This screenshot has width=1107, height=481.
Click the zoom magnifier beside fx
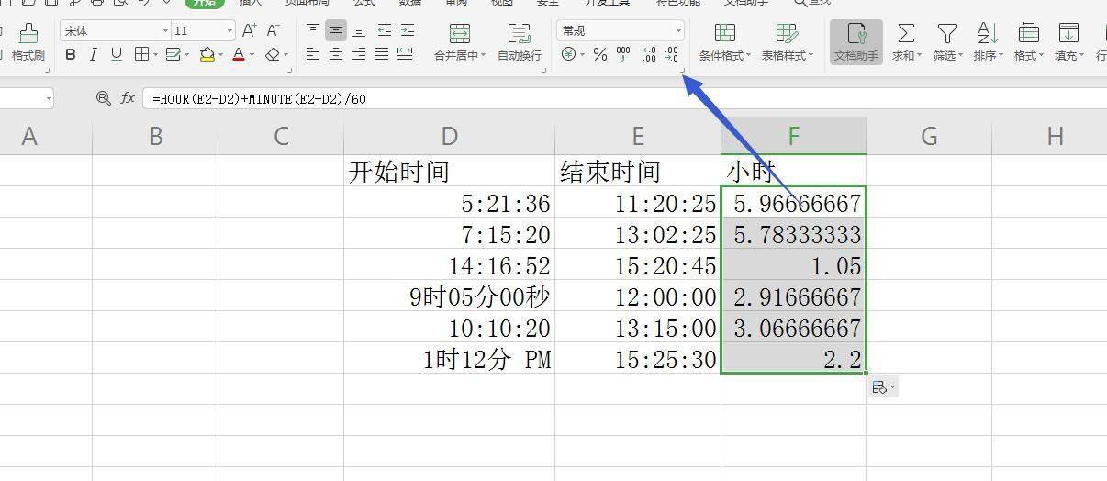[104, 98]
